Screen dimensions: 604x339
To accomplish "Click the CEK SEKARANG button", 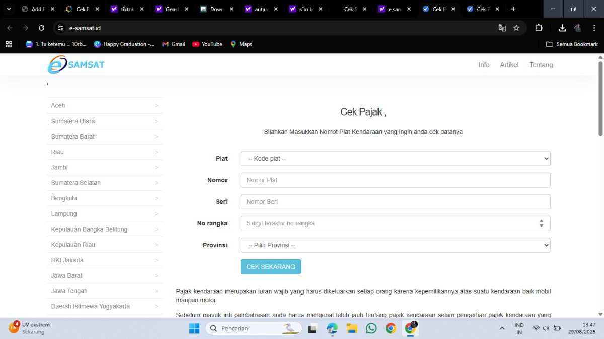I will point(271,267).
